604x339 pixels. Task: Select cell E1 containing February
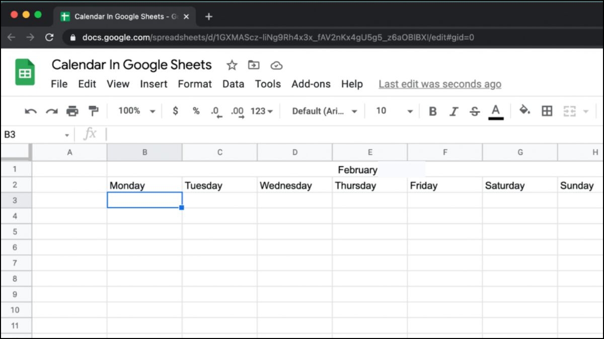coord(370,169)
